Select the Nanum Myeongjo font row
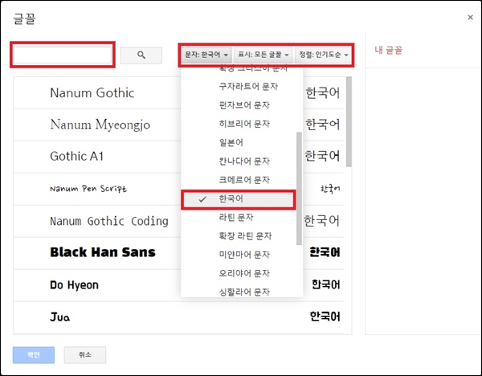 click(178, 125)
